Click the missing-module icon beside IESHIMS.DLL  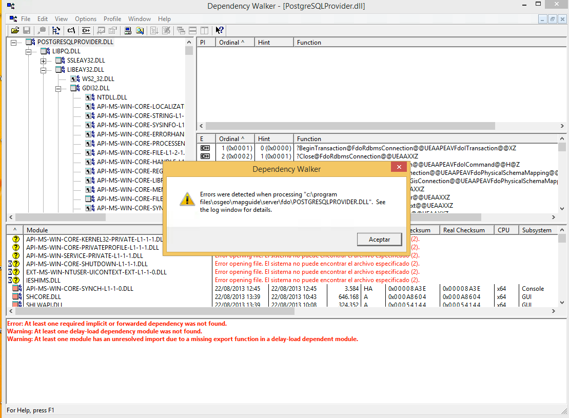[x=16, y=280]
